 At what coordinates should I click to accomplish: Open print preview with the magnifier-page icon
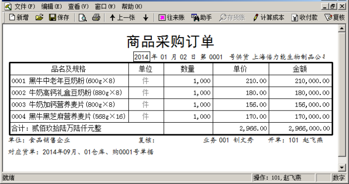click(x=82, y=17)
